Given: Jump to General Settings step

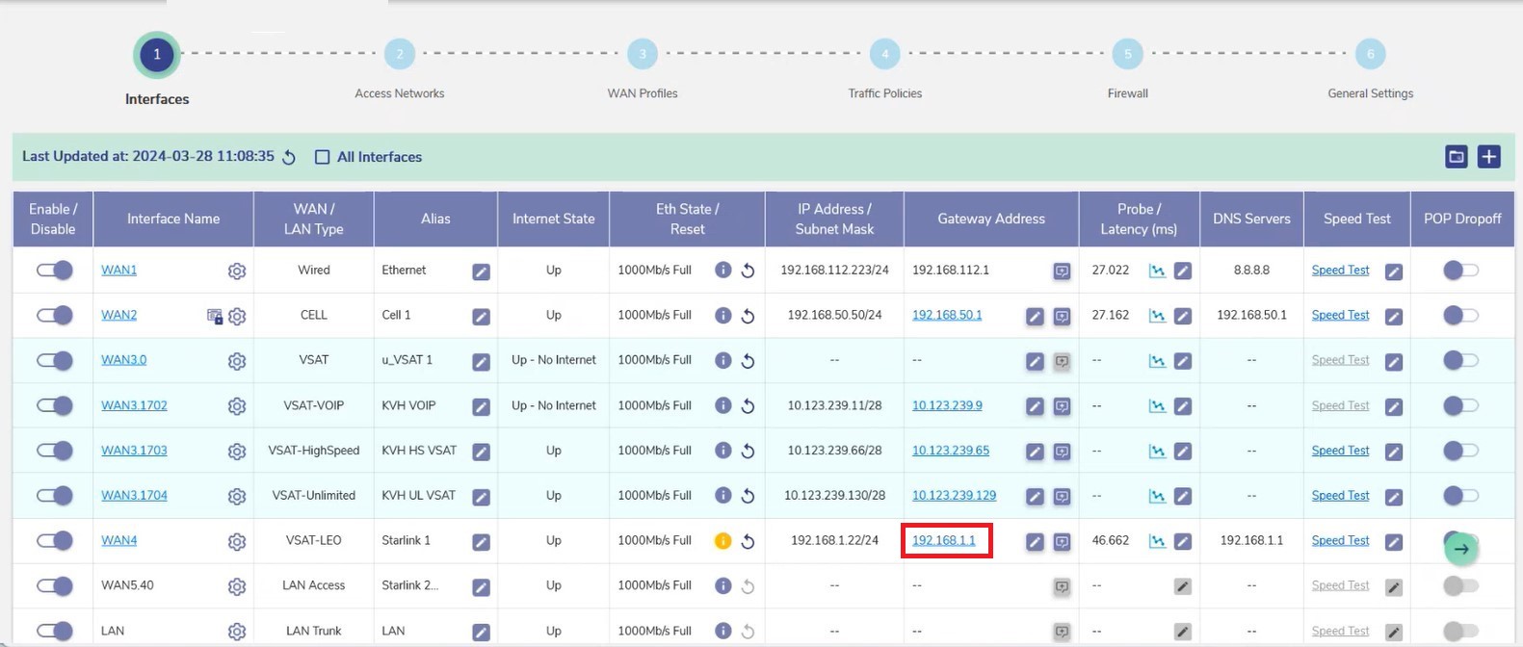Looking at the screenshot, I should [x=1370, y=55].
